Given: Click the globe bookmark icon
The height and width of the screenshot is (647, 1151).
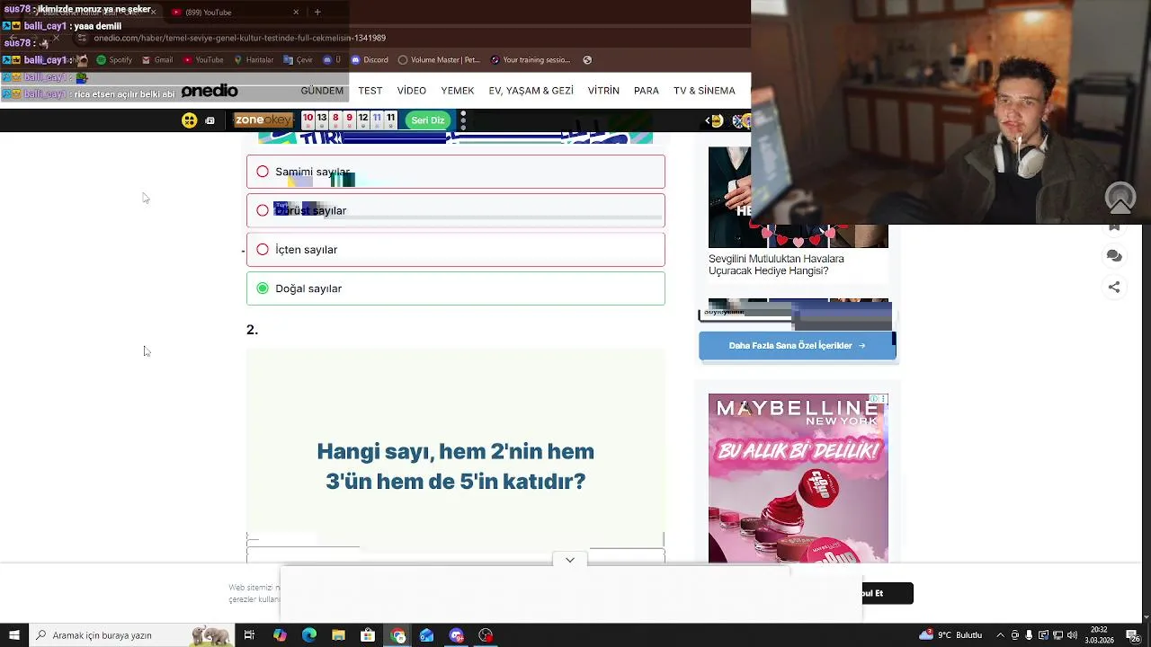Looking at the screenshot, I should [x=587, y=60].
